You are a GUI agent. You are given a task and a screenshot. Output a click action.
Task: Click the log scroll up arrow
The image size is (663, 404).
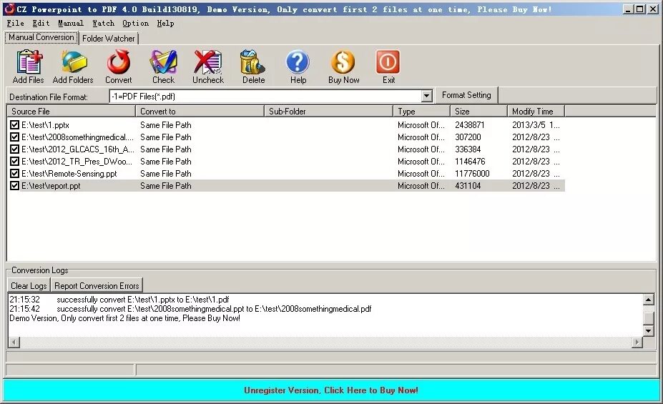pos(648,300)
